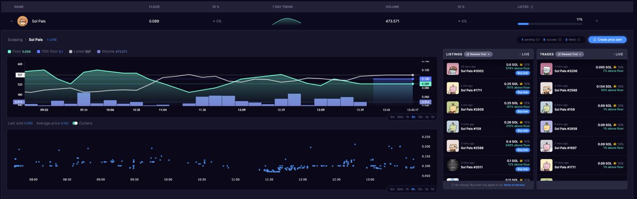Collapse the Sol Pals row chevron
Image resolution: width=637 pixels, height=199 pixels.
(12, 21)
